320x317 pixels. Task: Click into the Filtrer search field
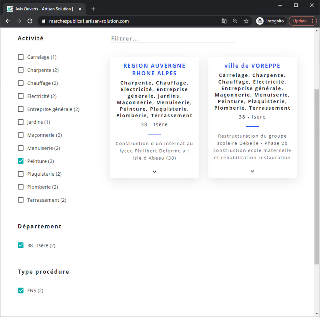click(173, 38)
